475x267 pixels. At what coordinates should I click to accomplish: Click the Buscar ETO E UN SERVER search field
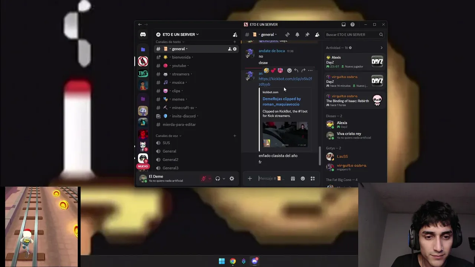[354, 34]
